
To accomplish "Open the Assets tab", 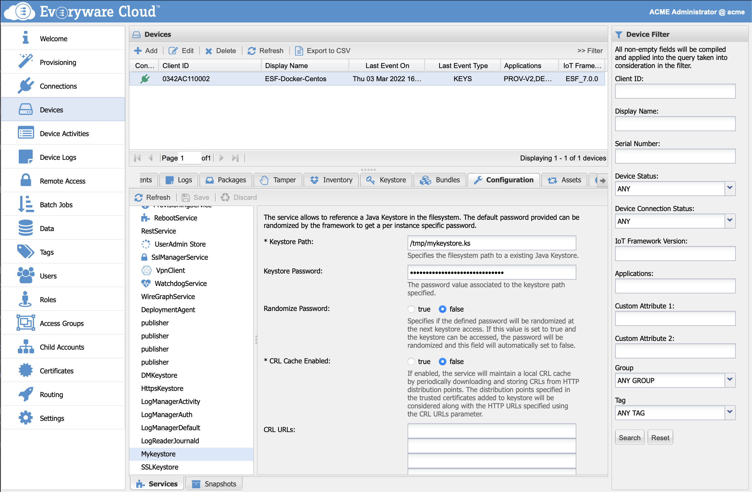I will tap(564, 180).
